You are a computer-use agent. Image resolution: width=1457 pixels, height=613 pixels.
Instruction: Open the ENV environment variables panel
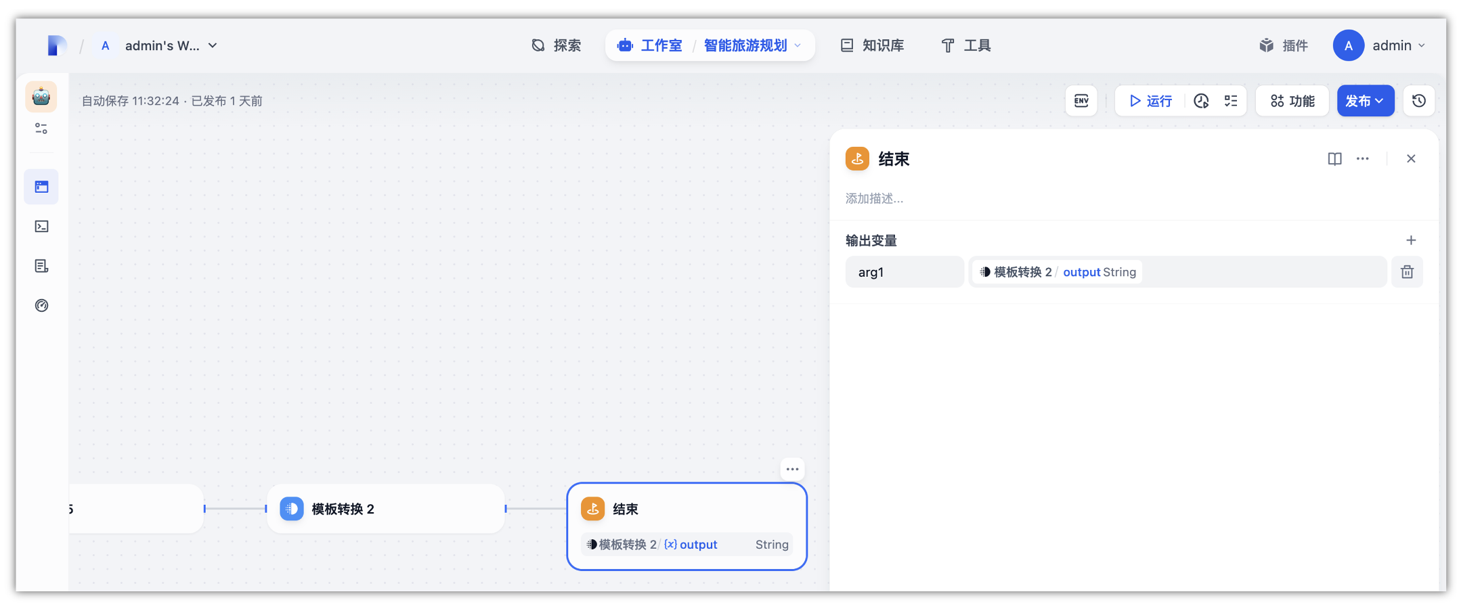[1081, 101]
